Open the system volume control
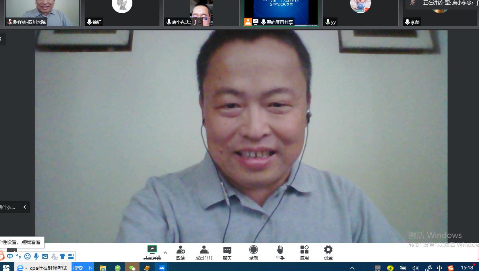The height and width of the screenshot is (271, 479). coord(415,268)
